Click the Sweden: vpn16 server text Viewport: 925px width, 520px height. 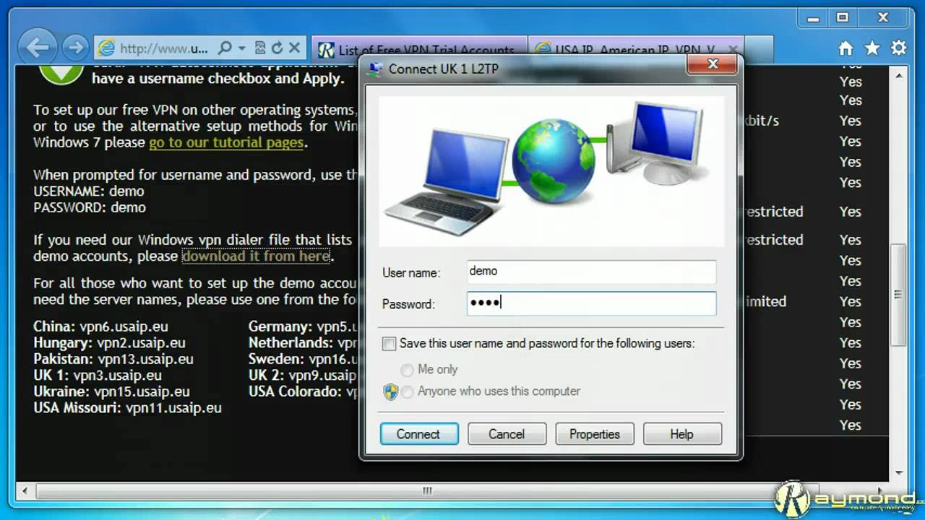(304, 359)
